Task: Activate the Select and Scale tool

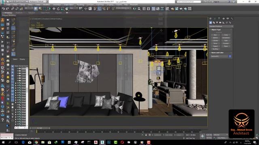Action: (62, 9)
